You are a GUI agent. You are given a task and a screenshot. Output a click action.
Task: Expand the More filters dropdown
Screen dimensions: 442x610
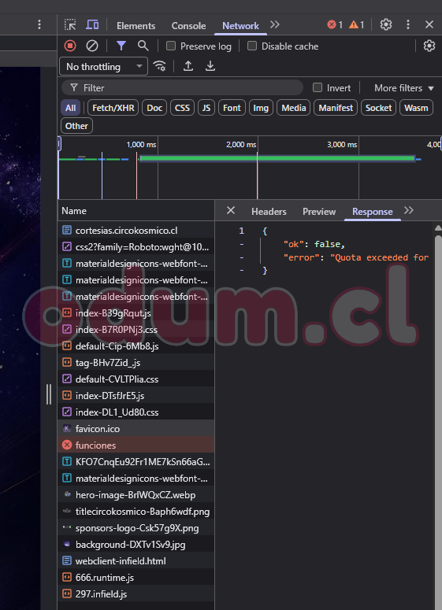coord(404,88)
